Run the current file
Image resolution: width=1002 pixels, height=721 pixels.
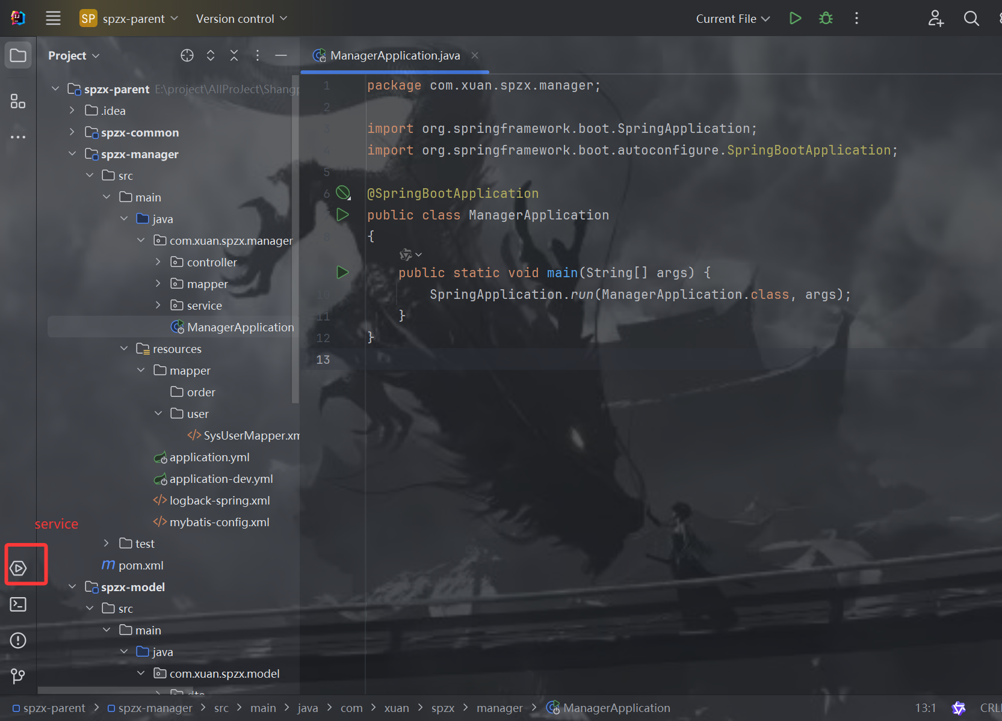click(x=795, y=19)
